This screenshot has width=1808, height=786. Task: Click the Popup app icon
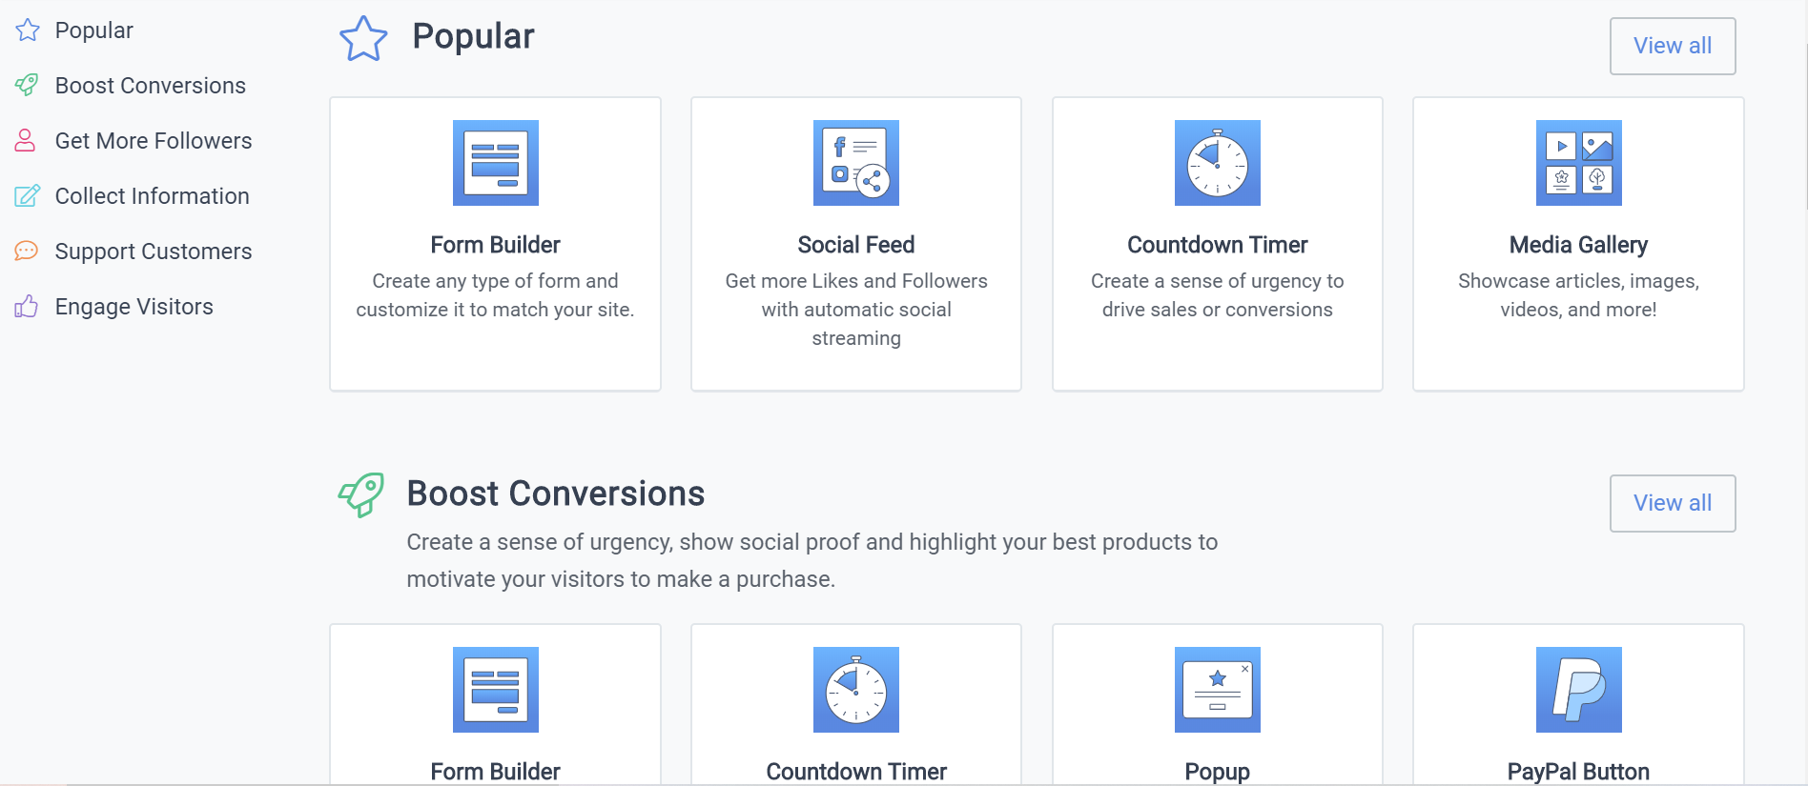(1217, 690)
